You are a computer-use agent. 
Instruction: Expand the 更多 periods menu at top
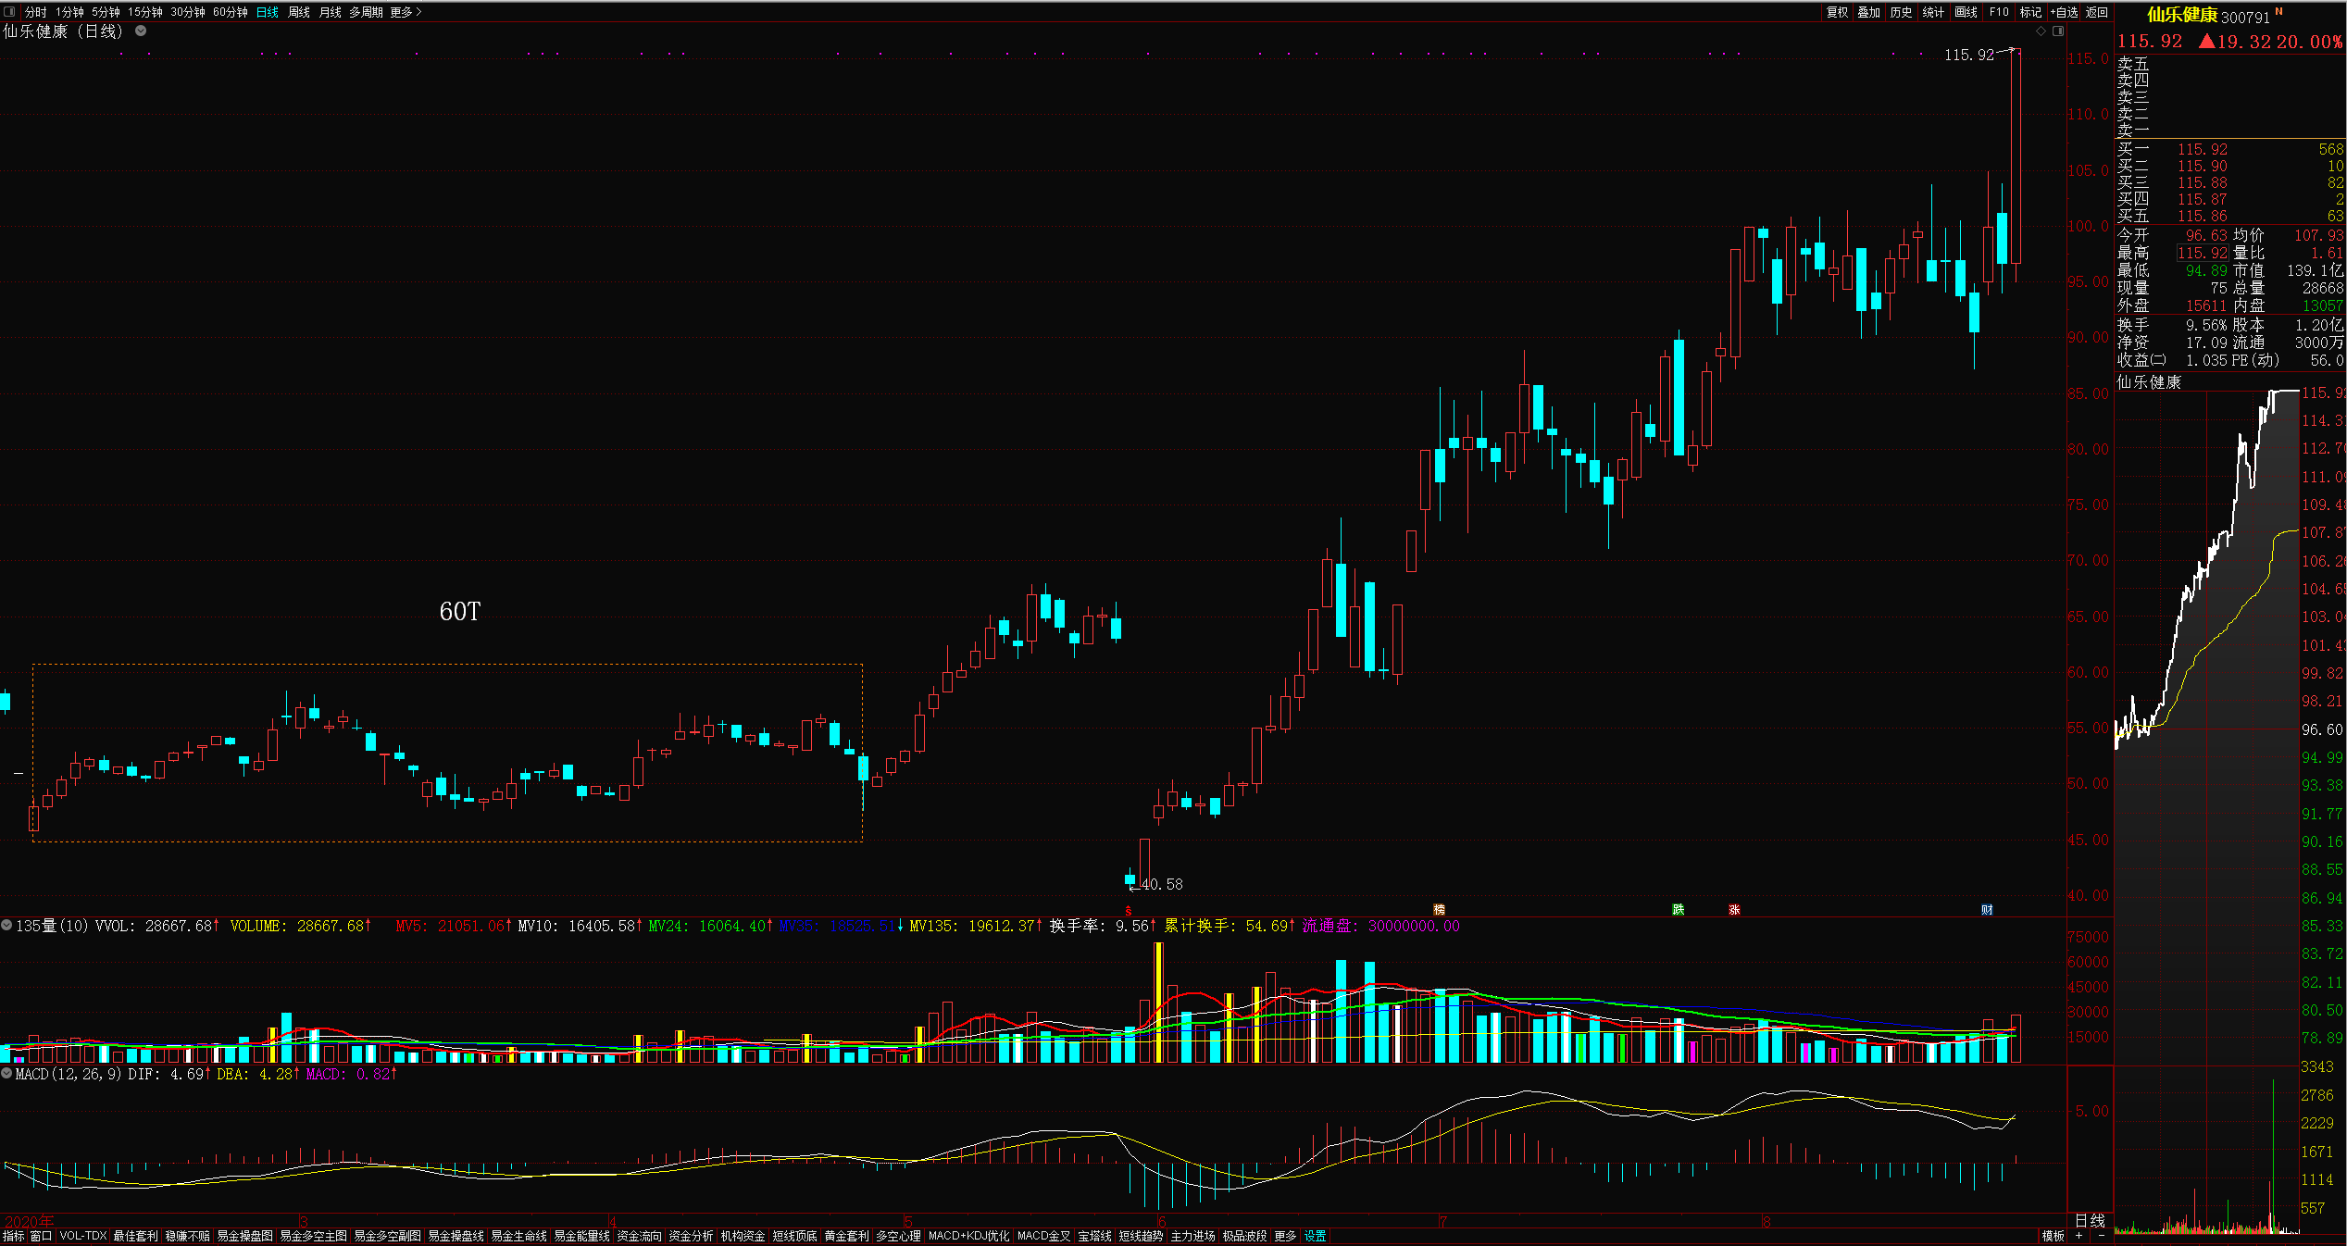[406, 12]
